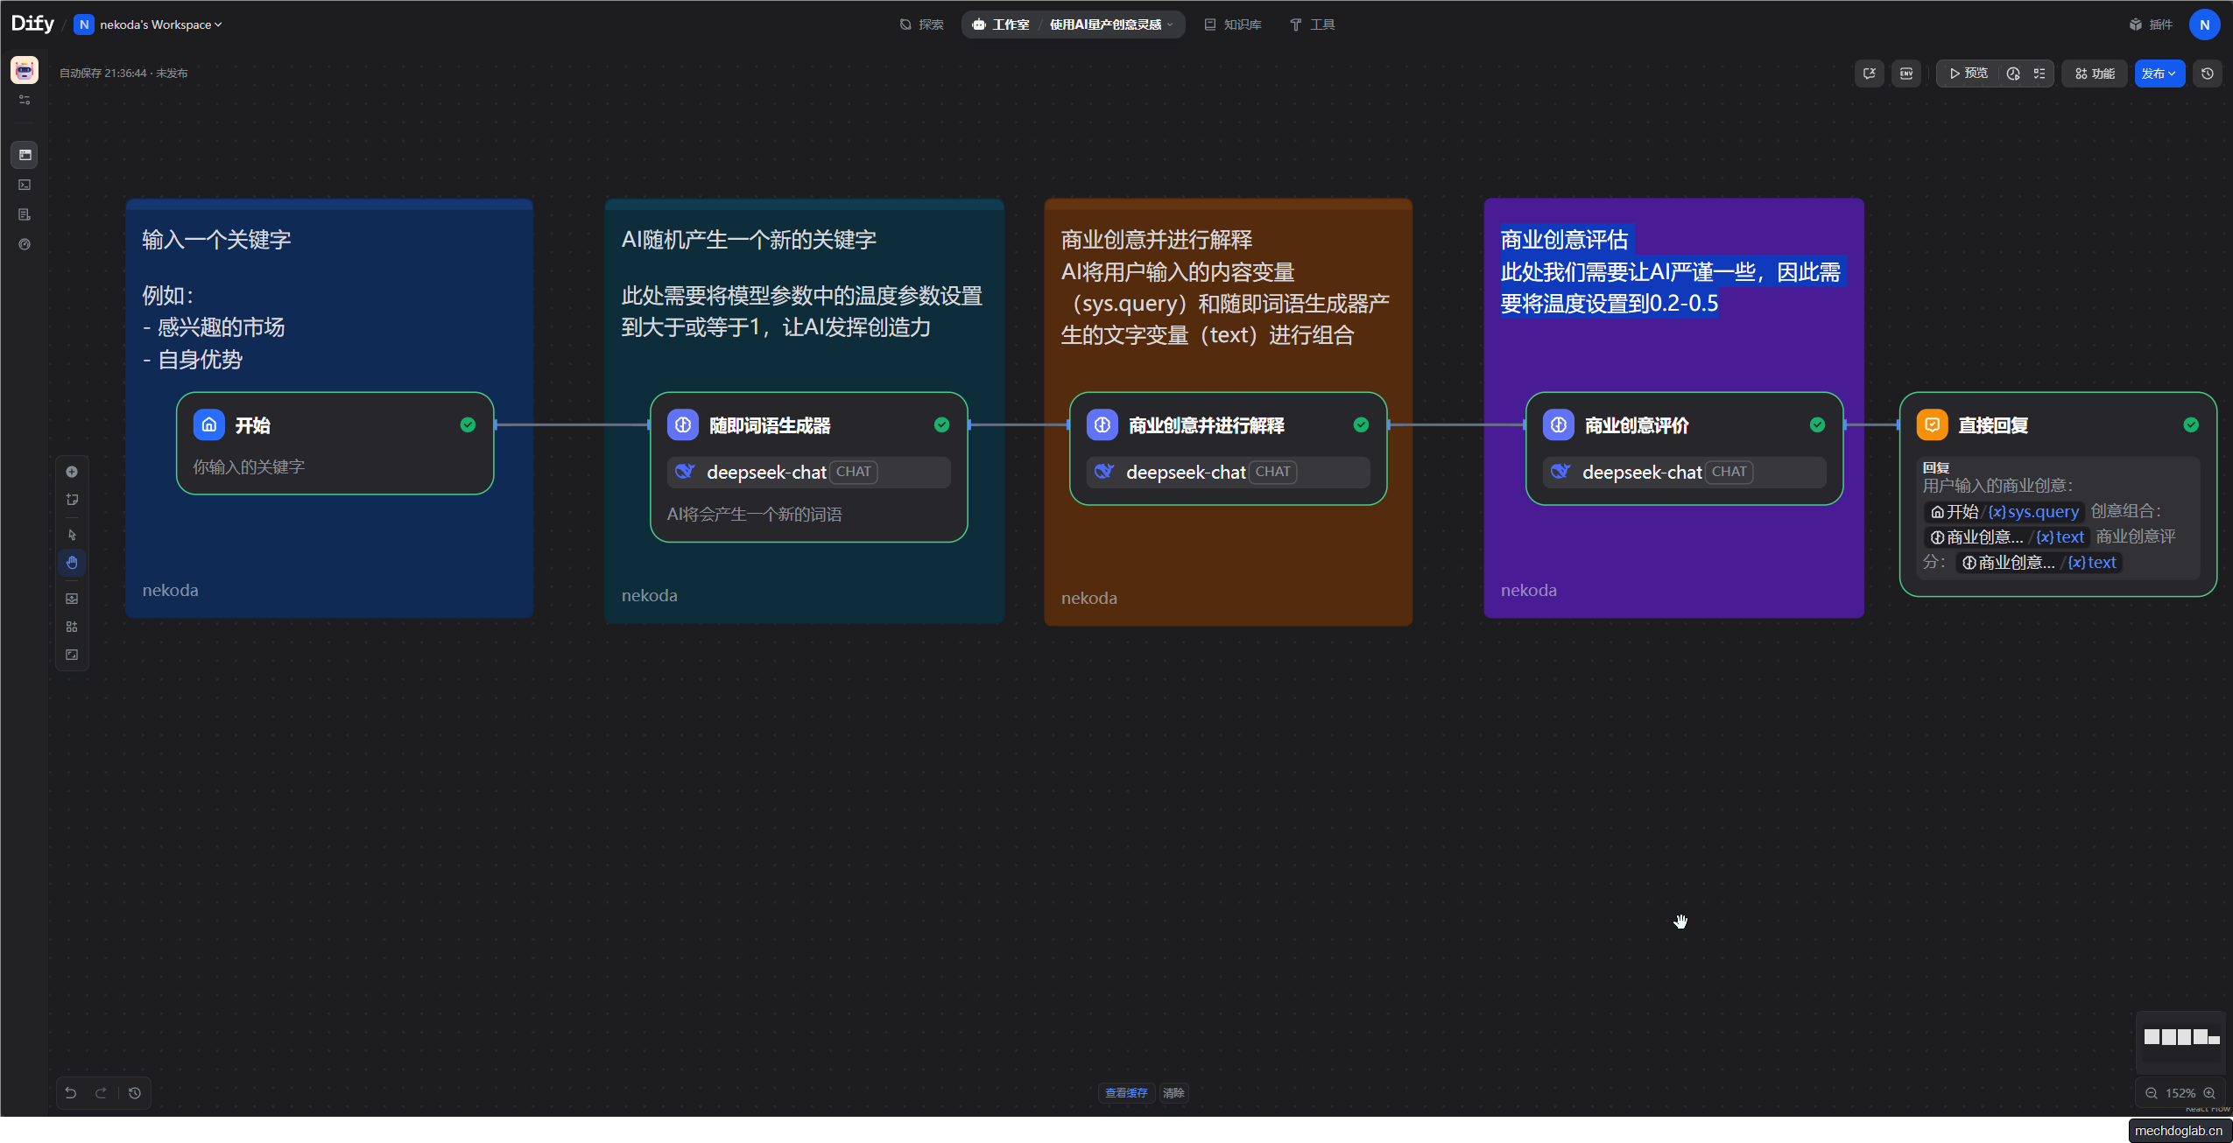Toggle the minimap view at bottom right
Image resolution: width=2233 pixels, height=1143 pixels.
(2180, 1037)
